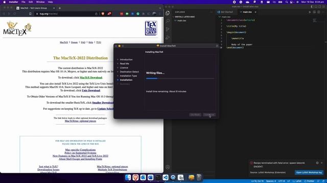Screen dimensions: 327x183
Task: Click the notifications bell in status bar
Action: tap(323, 181)
